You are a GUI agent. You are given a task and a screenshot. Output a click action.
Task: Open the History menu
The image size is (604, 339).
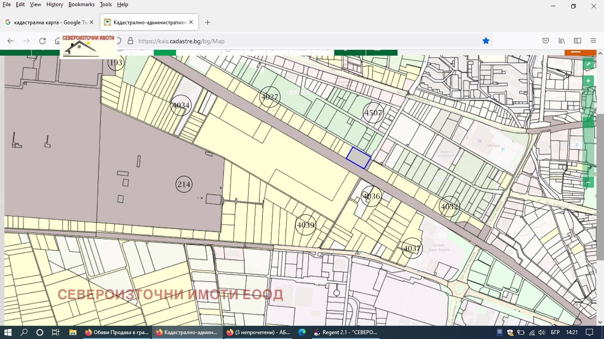click(x=55, y=4)
